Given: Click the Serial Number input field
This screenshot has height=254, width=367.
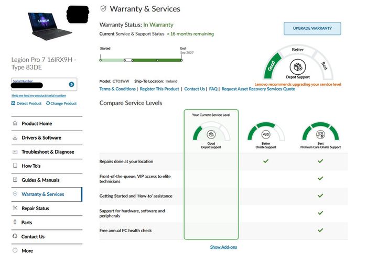Looking at the screenshot, I should pyautogui.click(x=44, y=84).
